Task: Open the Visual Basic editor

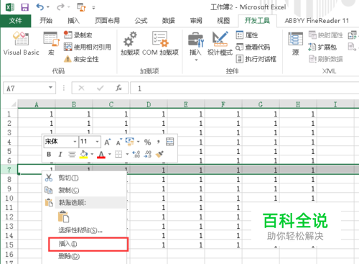Action: click(22, 44)
